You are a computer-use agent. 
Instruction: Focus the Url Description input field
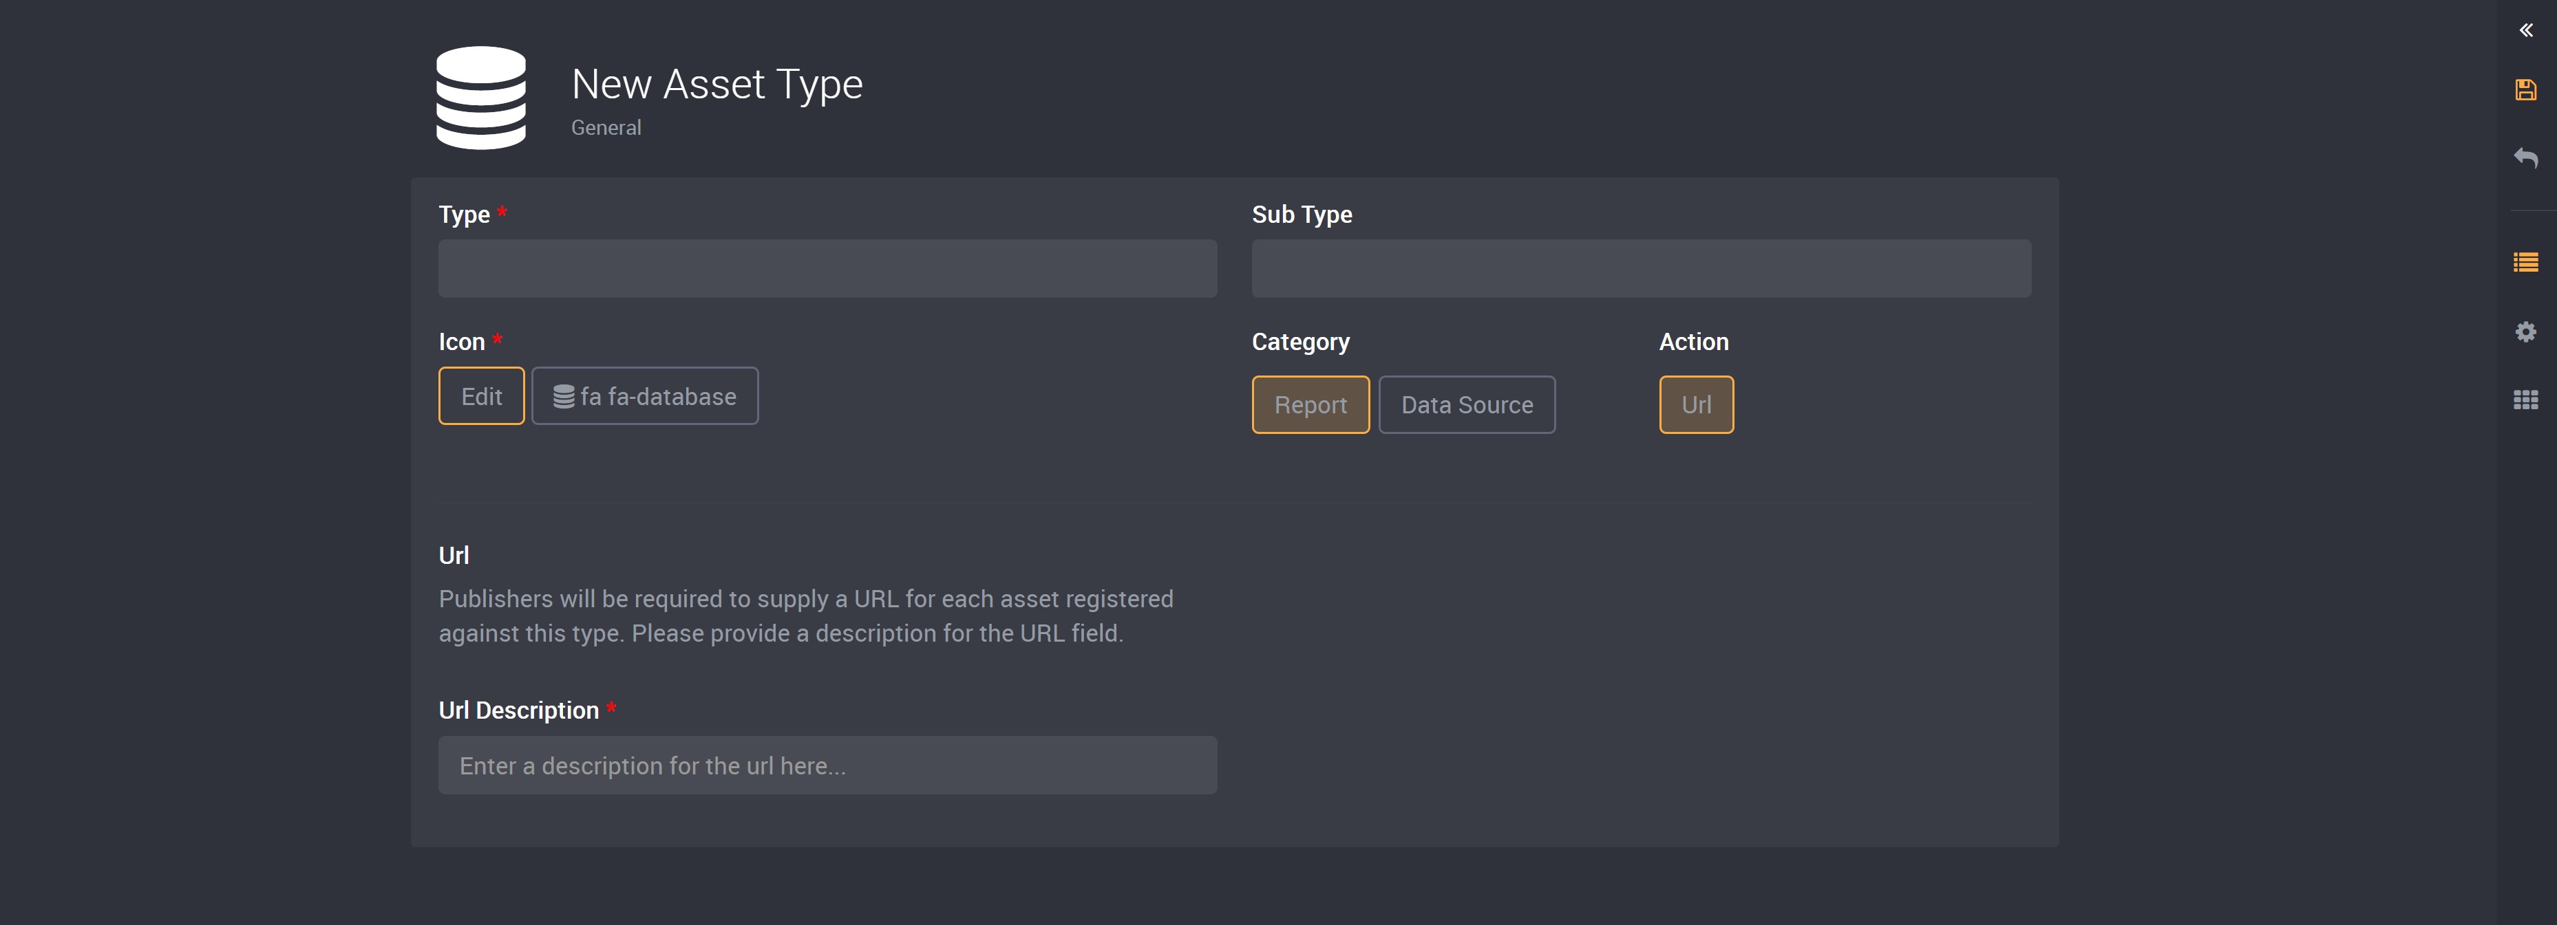coord(827,764)
